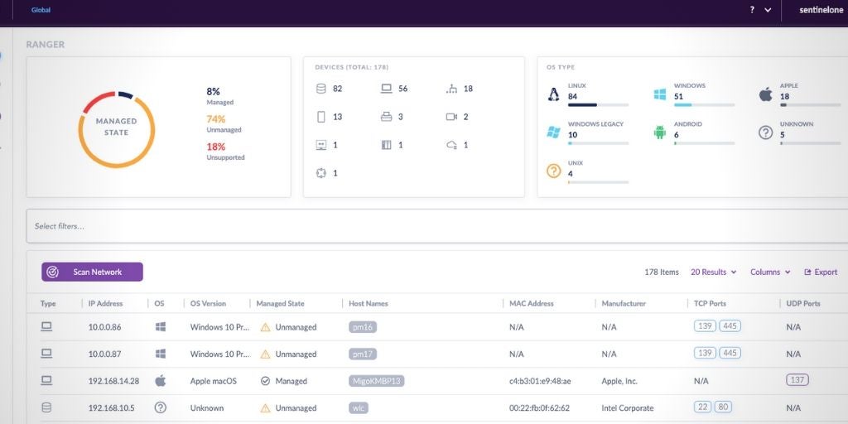This screenshot has width=848, height=424.
Task: Select the Windows Legacy OS icon
Action: coord(554,132)
